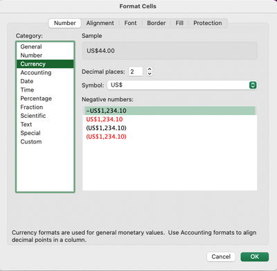Select the Special category
The height and width of the screenshot is (271, 277).
pyautogui.click(x=45, y=133)
